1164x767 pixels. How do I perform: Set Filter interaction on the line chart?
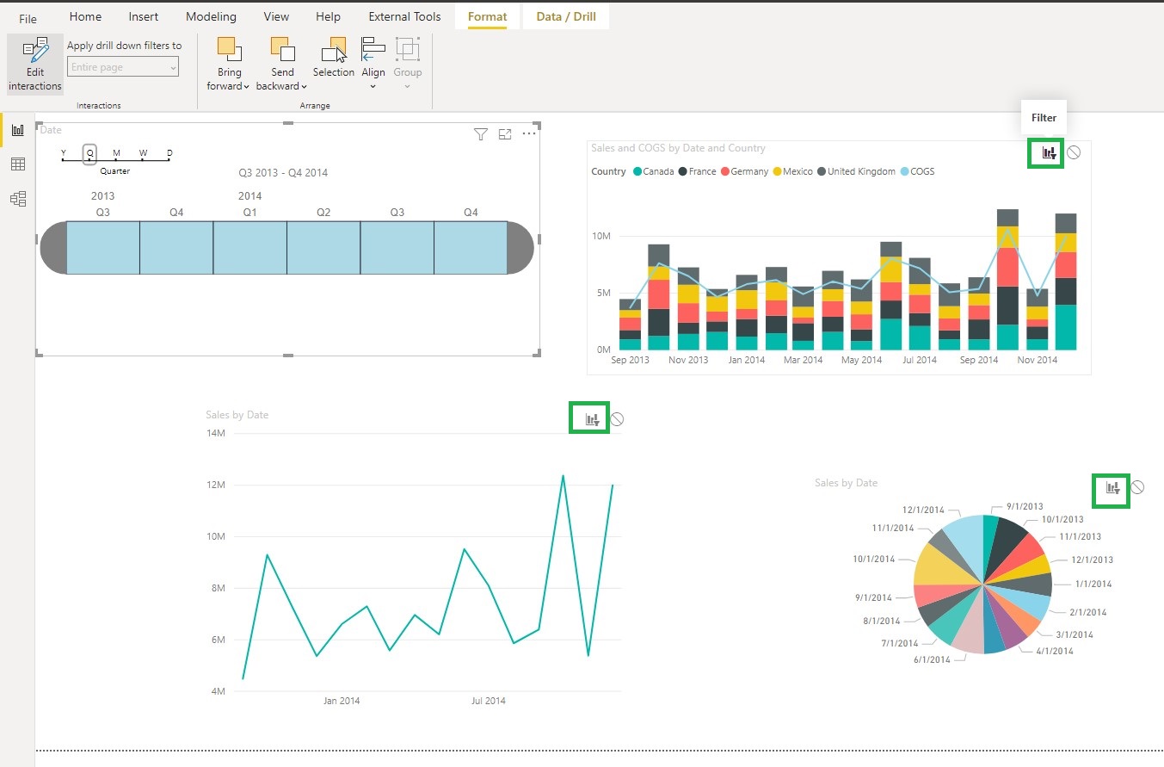592,419
